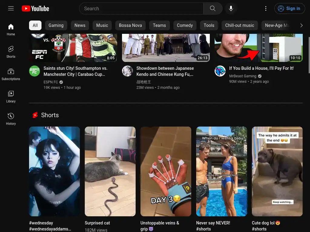The width and height of the screenshot is (310, 232).
Task: Open MrBeast house building thumbnail
Action: 259,48
